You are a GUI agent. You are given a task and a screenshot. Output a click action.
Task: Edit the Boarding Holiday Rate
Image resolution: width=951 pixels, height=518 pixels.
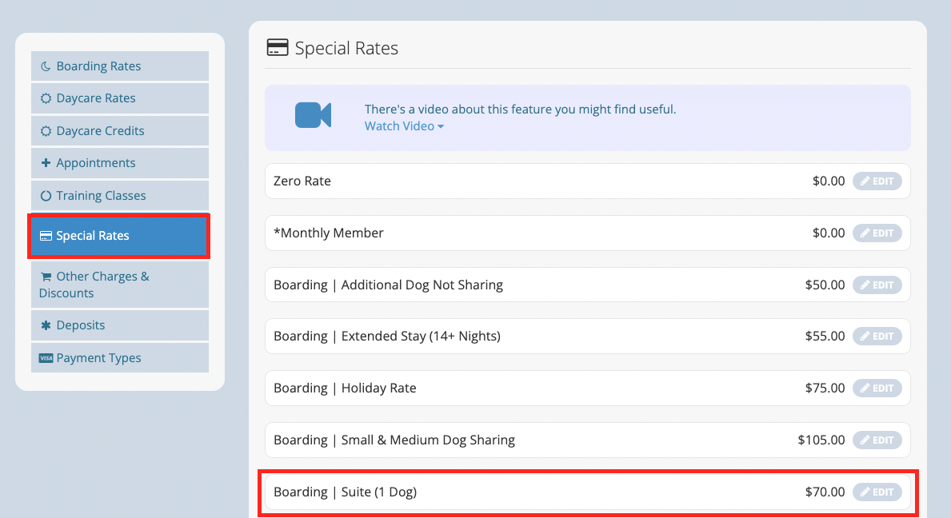[x=877, y=388]
